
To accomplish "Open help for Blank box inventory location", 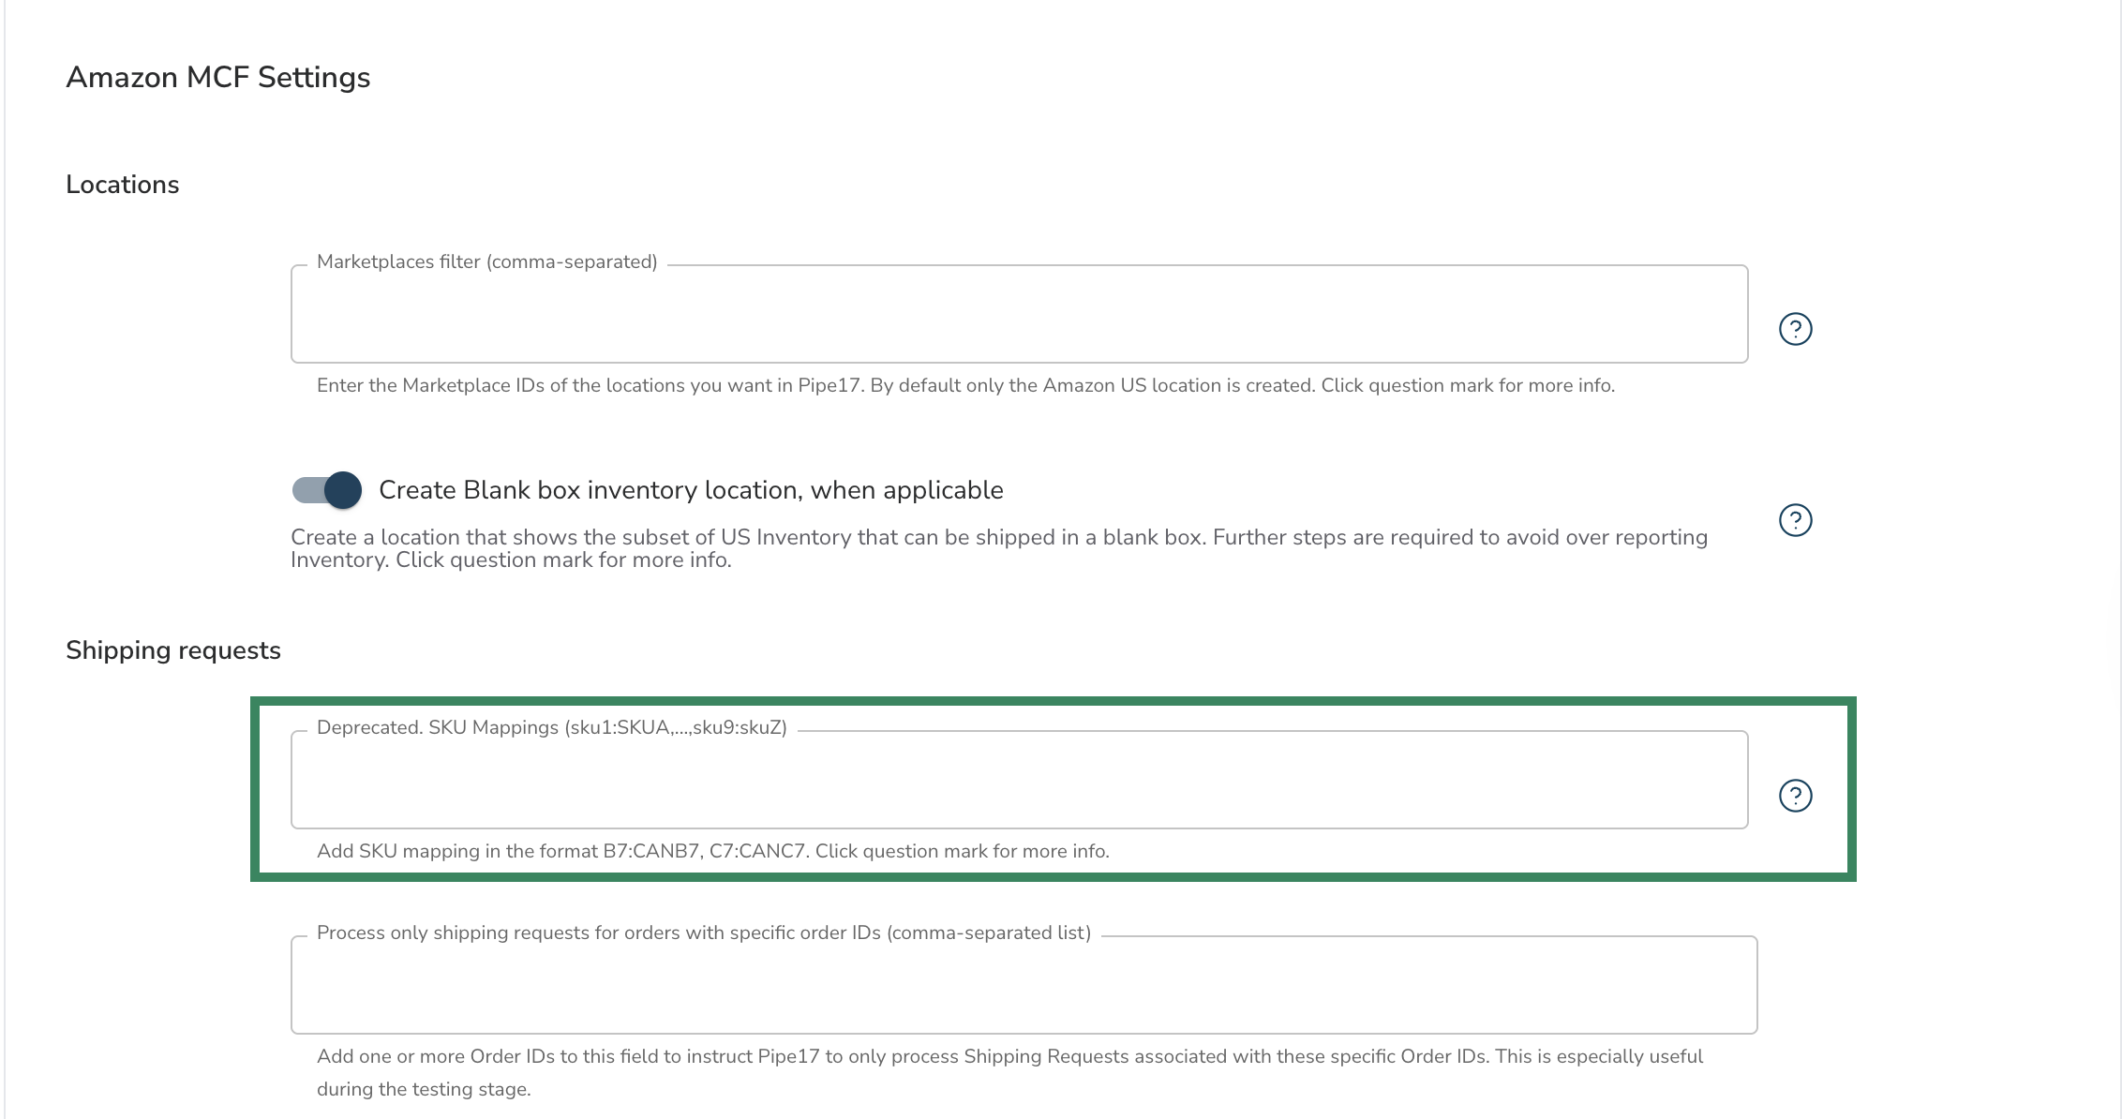I will pos(1795,520).
